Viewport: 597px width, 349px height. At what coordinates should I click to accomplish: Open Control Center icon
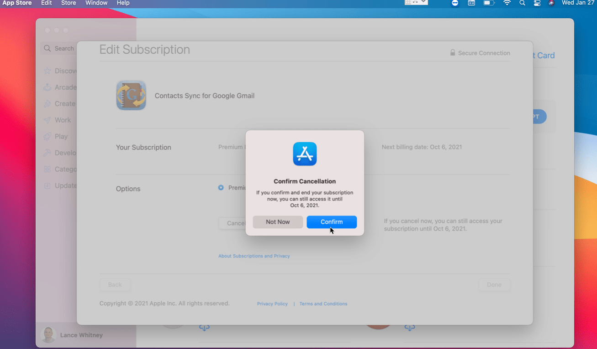[537, 3]
